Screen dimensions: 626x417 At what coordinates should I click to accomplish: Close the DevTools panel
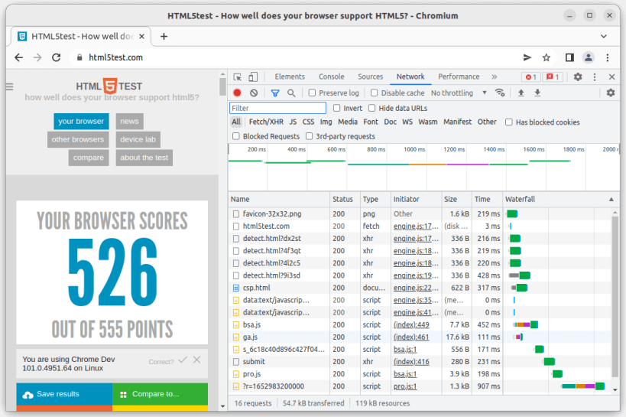[611, 77]
